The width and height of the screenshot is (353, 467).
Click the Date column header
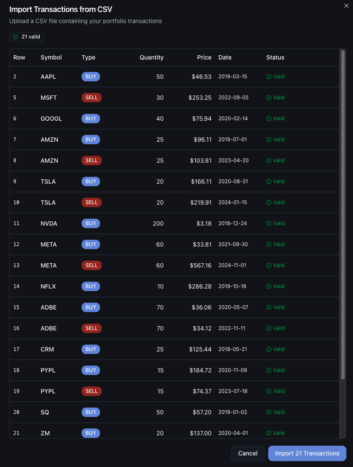click(x=225, y=57)
